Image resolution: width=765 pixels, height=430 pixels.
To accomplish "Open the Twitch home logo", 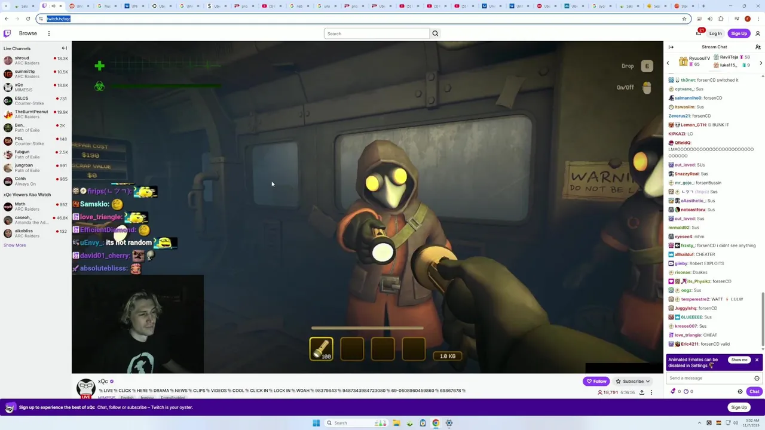I will pyautogui.click(x=7, y=33).
